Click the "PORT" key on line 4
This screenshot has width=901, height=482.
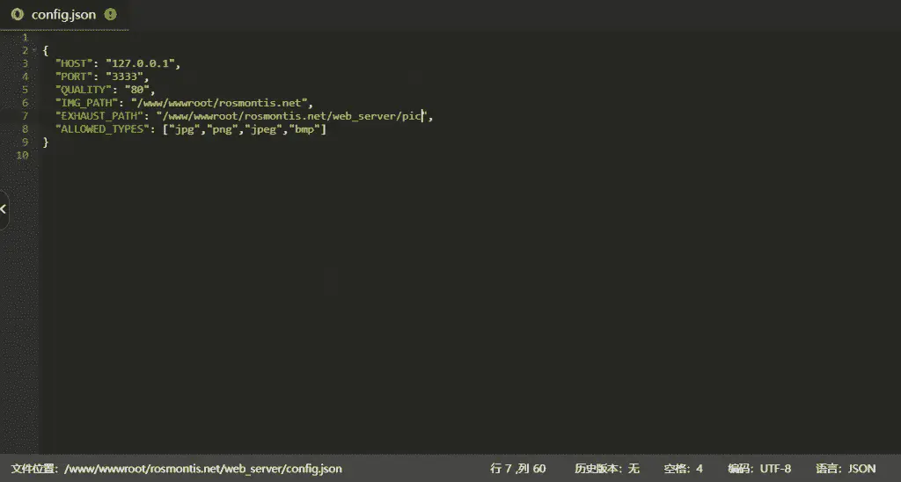74,77
